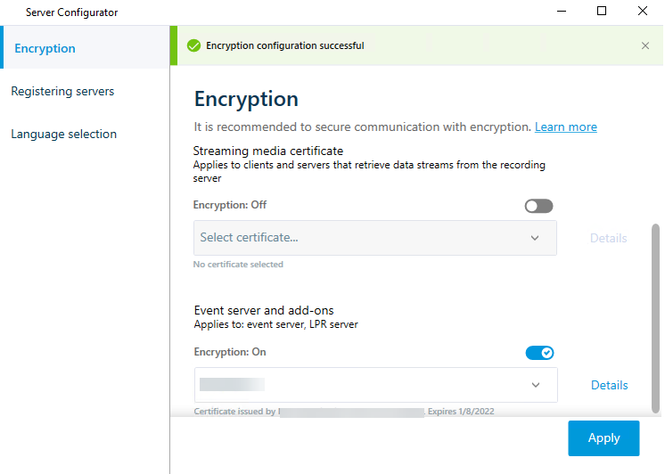This screenshot has width=665, height=474.
Task: Maximize the Server Configurator window
Action: (x=602, y=12)
